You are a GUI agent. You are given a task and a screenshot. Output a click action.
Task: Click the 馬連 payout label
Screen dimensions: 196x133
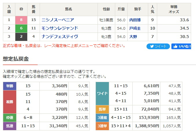[x=10, y=126]
